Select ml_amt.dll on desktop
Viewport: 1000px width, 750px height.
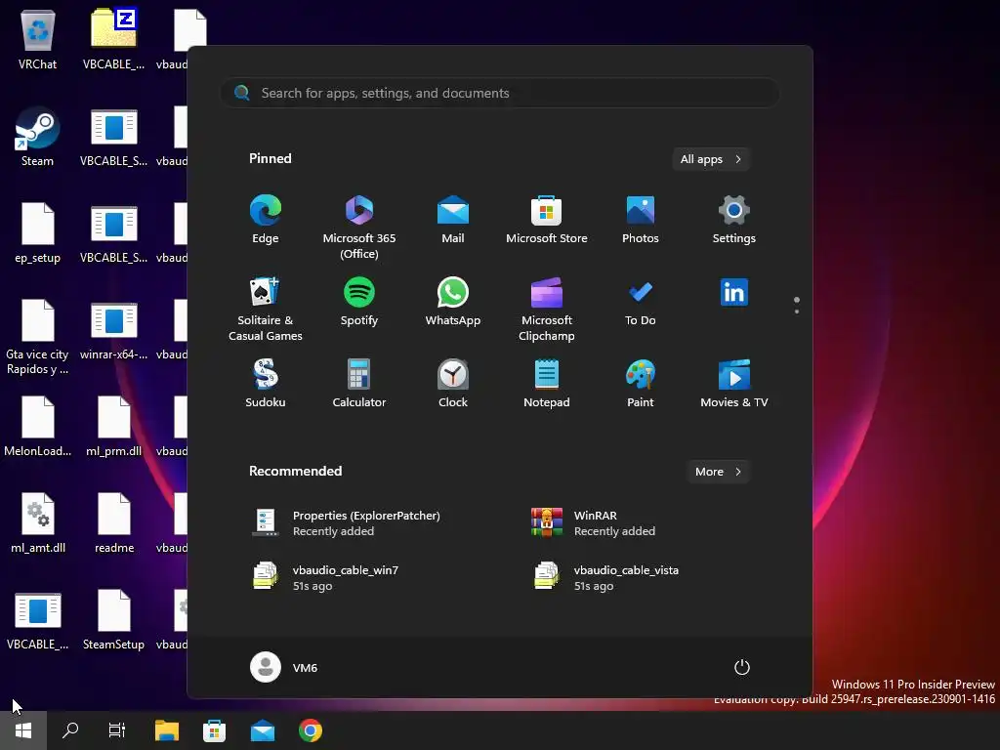point(38,523)
